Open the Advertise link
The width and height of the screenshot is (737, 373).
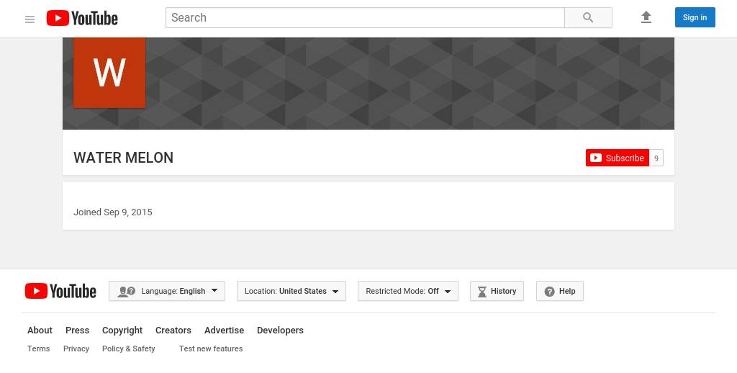(225, 331)
